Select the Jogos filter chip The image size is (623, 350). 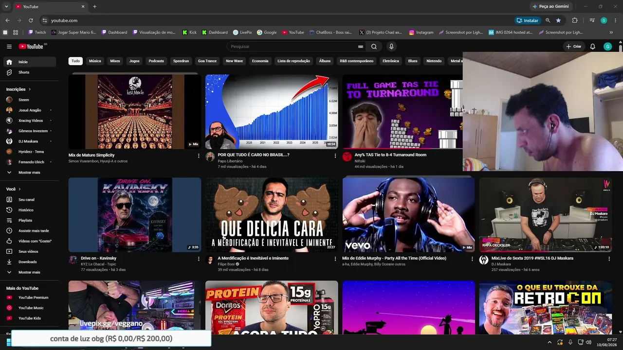click(x=134, y=61)
